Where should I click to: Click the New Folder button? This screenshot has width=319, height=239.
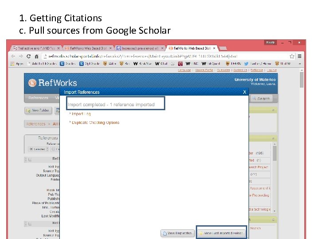click(x=38, y=110)
